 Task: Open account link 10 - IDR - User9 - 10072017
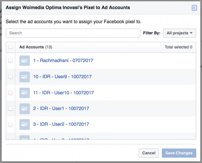pyautogui.click(x=62, y=77)
